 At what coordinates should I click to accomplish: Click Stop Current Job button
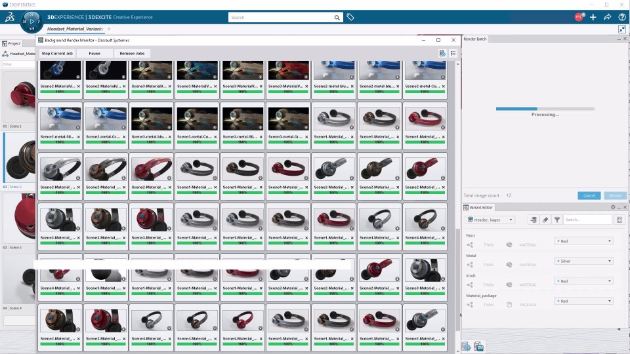tap(57, 53)
